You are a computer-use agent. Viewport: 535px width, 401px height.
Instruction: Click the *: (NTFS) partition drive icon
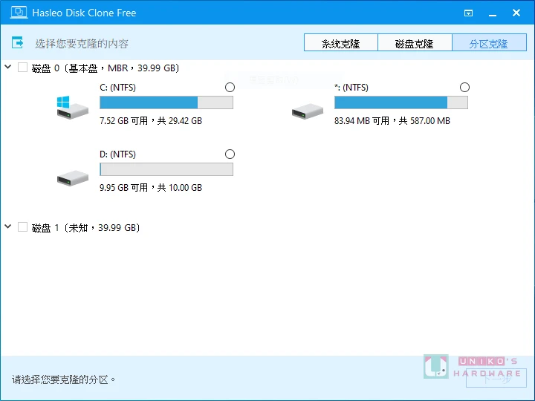[308, 111]
